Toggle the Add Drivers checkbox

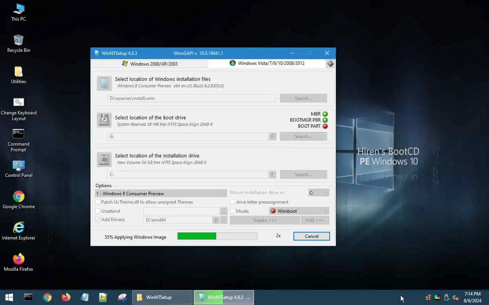click(x=98, y=220)
